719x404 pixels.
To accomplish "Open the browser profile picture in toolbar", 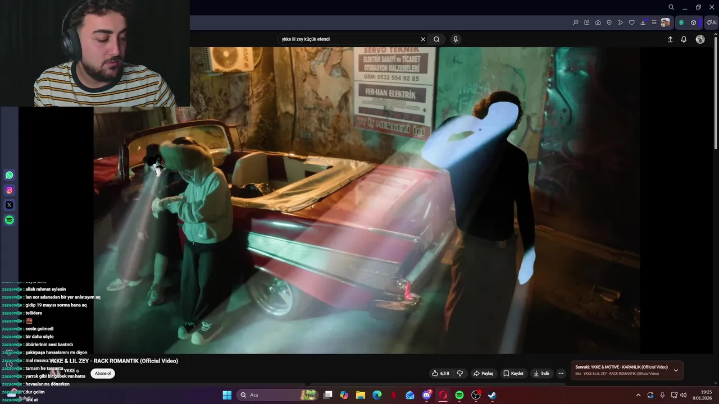I will 666,22.
